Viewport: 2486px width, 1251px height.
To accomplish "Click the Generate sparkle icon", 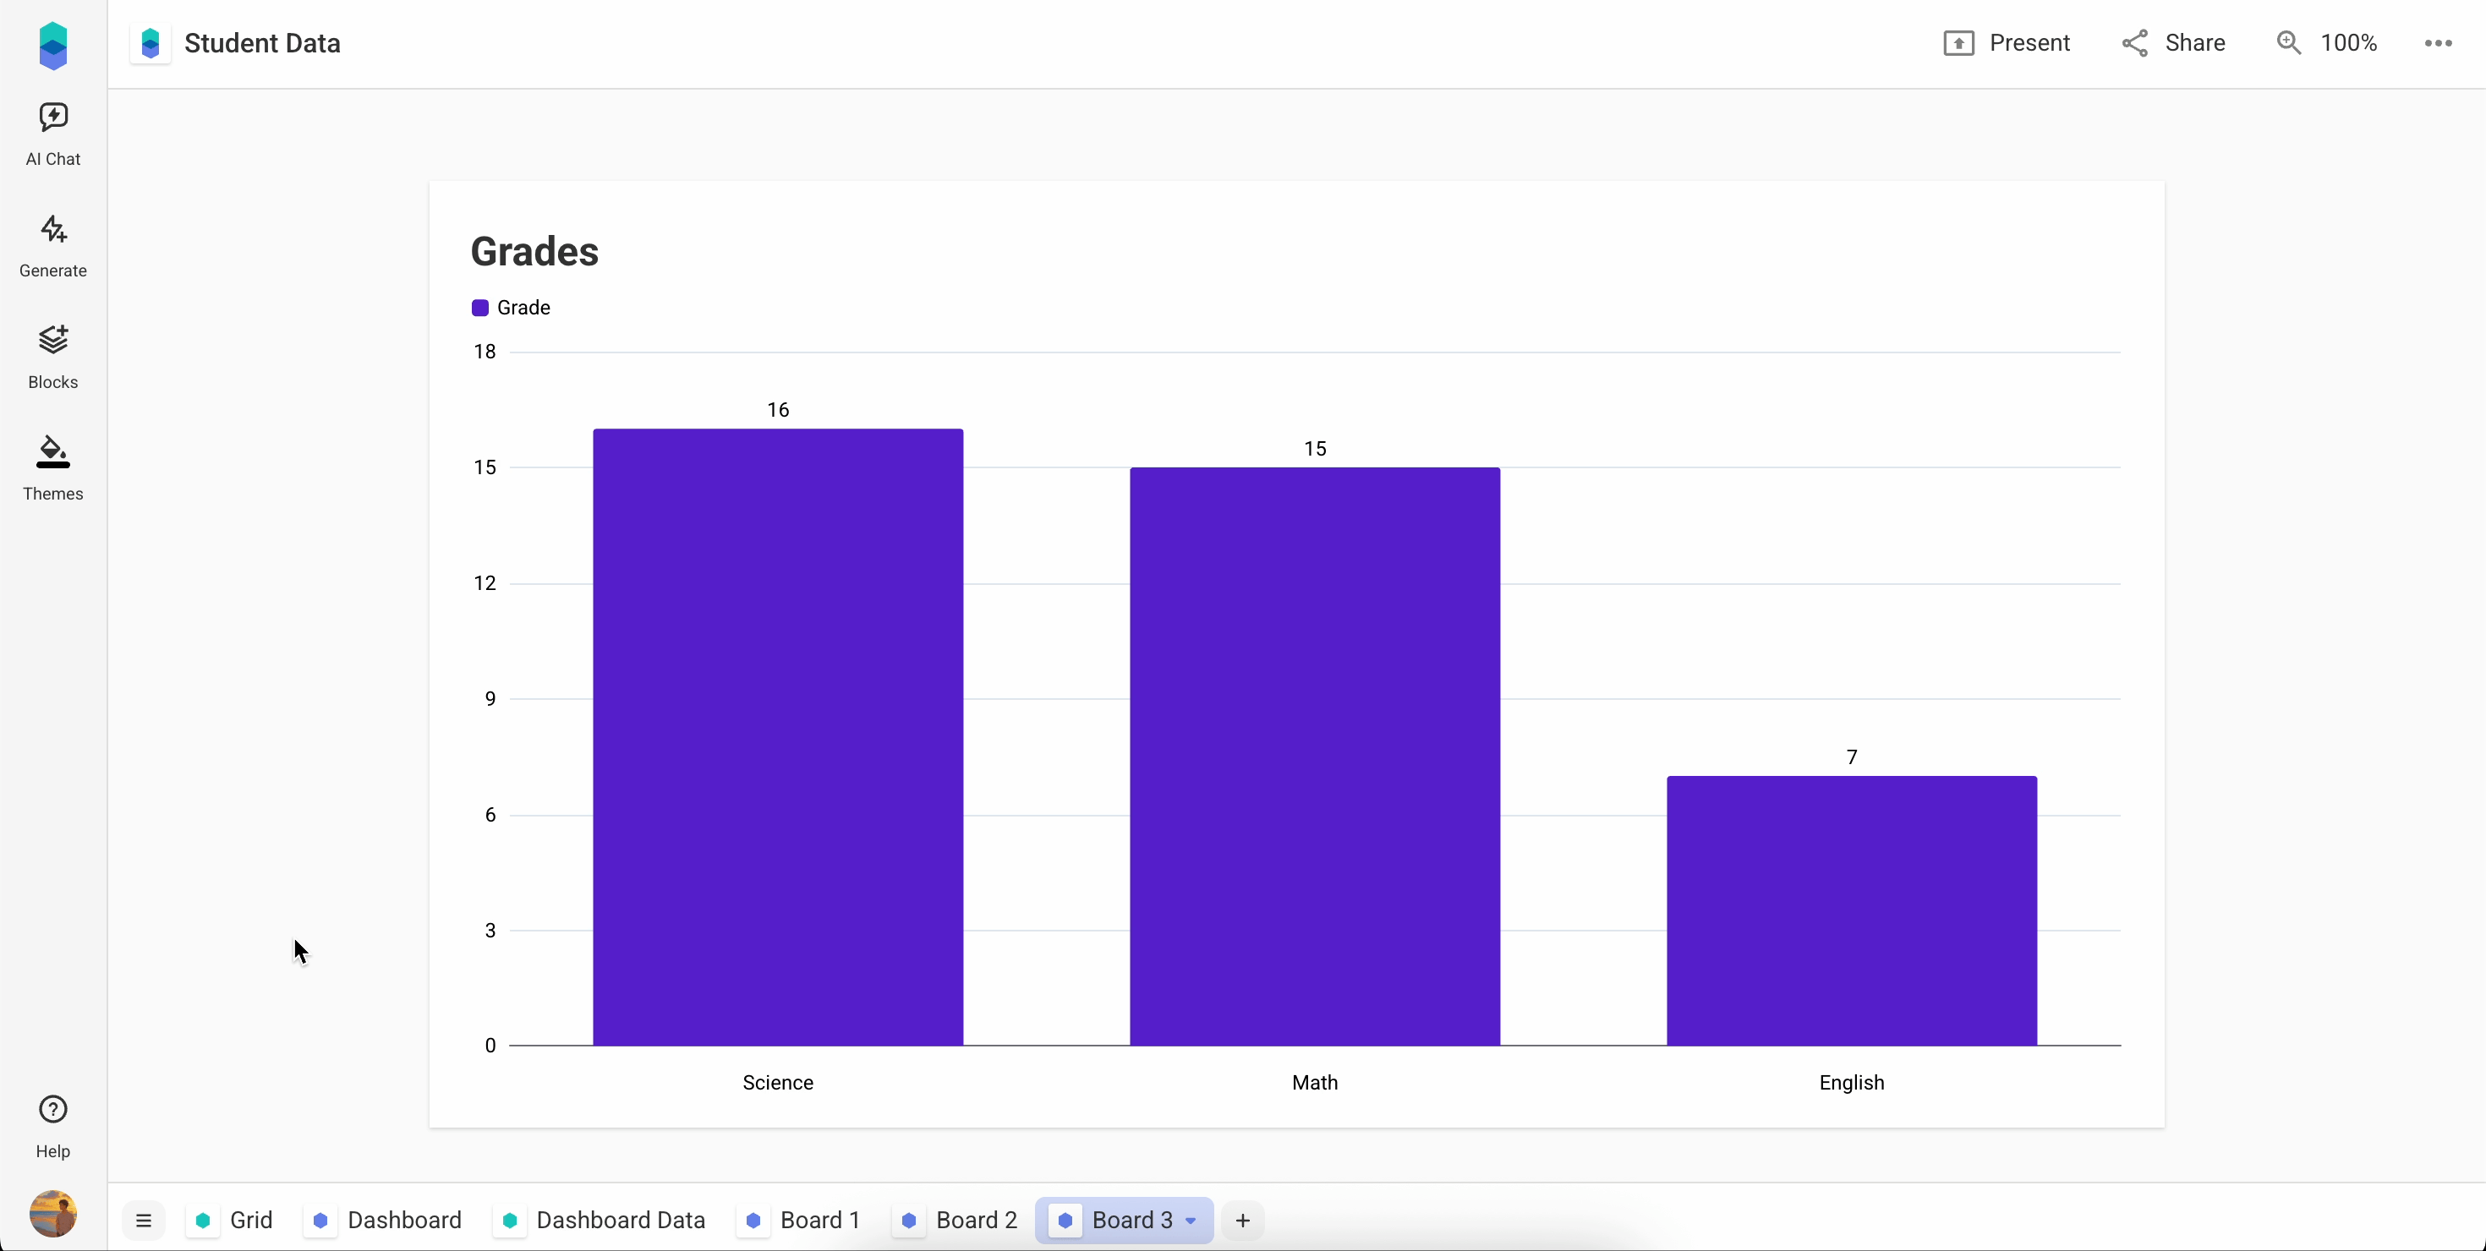I will click(53, 230).
